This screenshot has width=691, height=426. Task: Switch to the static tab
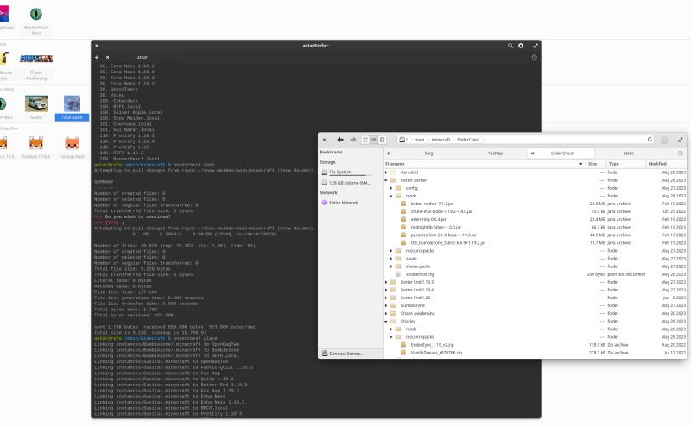click(629, 153)
